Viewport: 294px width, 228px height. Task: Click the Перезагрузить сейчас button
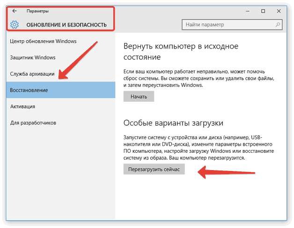[154, 170]
